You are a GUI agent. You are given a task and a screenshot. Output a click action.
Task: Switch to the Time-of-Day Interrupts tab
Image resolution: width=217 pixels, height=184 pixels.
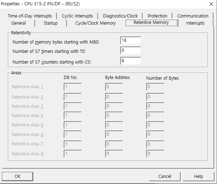30,16
